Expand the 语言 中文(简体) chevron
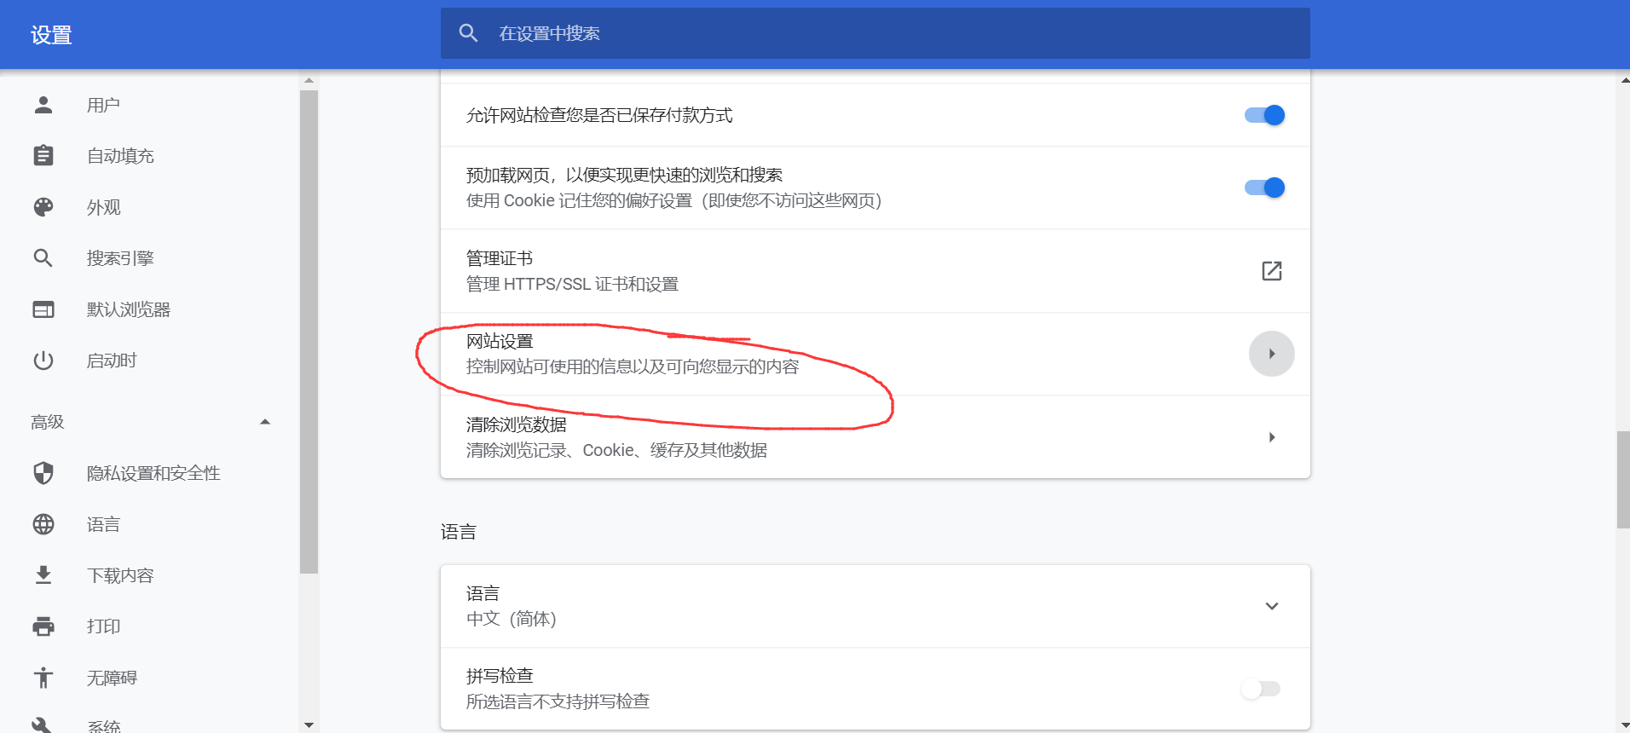 pos(1272,606)
